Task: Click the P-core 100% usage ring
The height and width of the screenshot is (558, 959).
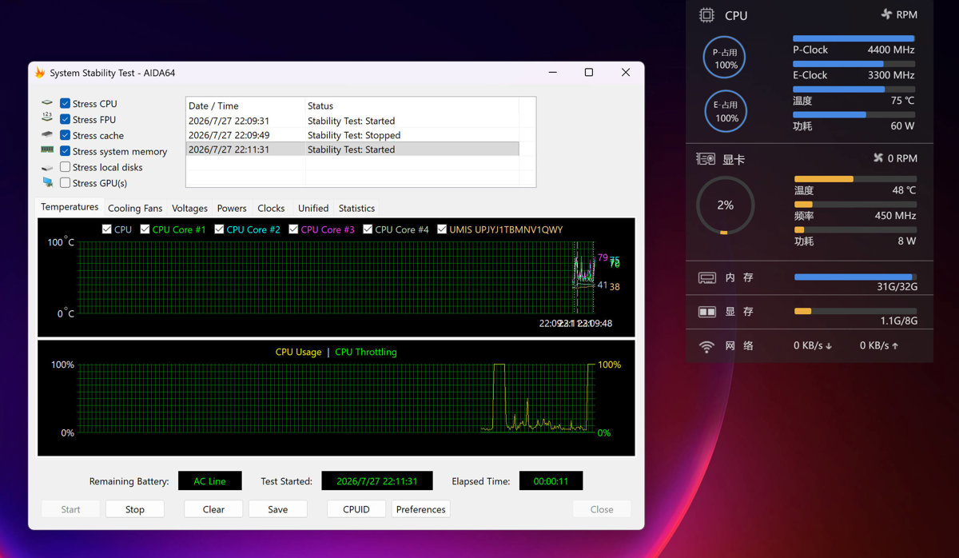Action: pos(726,58)
